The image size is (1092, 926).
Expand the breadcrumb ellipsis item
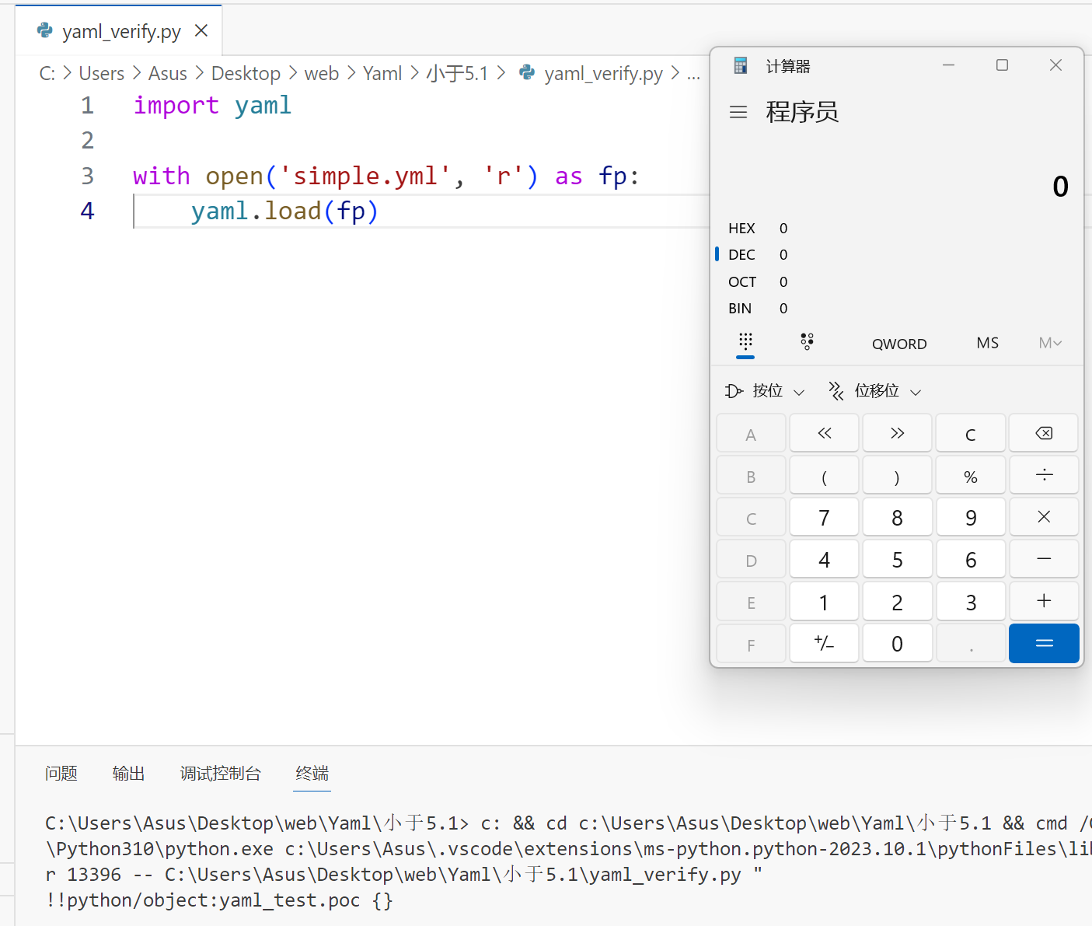(x=693, y=74)
